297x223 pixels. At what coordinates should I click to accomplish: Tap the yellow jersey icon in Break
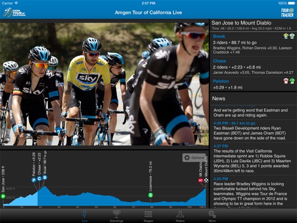286,36
